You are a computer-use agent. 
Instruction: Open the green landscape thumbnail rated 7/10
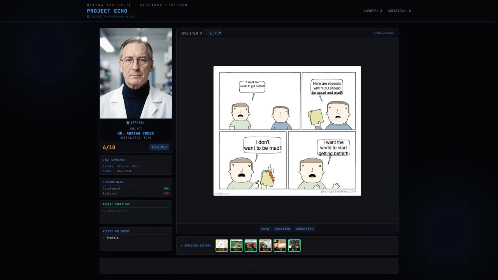(236, 245)
